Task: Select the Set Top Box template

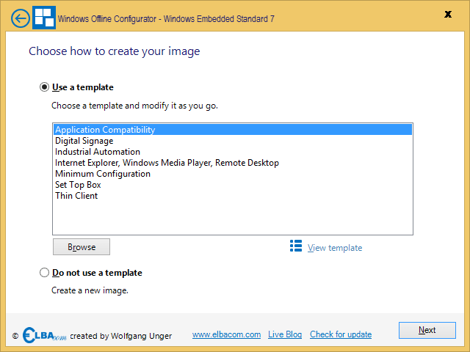Action: click(x=233, y=185)
